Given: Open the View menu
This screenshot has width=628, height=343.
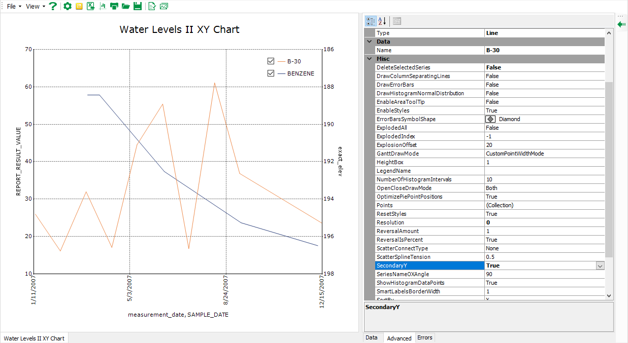Looking at the screenshot, I should pos(35,6).
